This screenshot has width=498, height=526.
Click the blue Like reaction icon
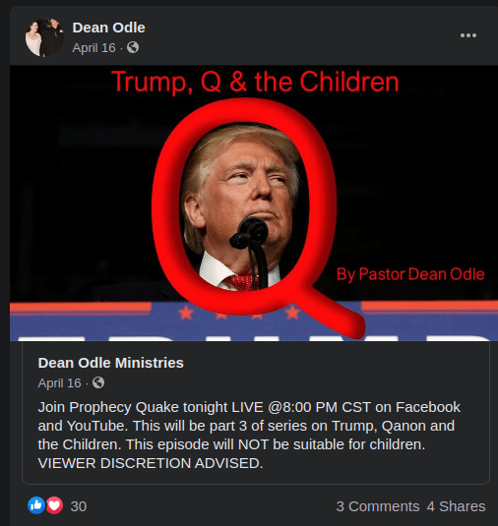tap(36, 505)
